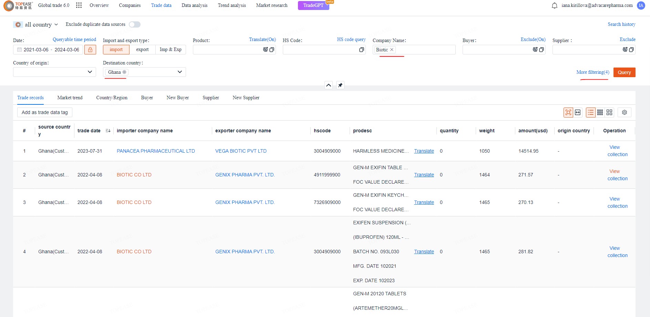
Task: Click the date range input
Action: (48, 50)
